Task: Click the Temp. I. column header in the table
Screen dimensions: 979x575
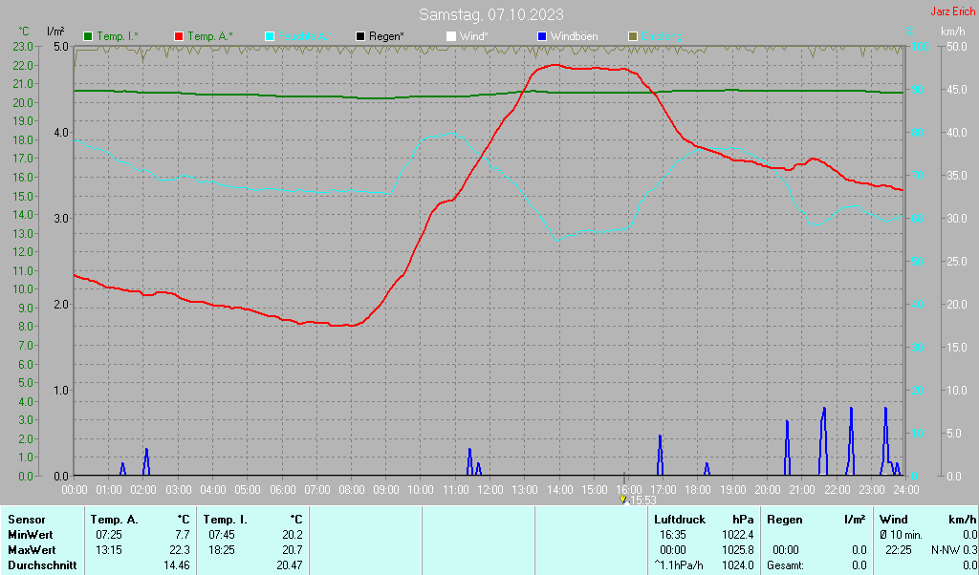Action: pyautogui.click(x=225, y=520)
